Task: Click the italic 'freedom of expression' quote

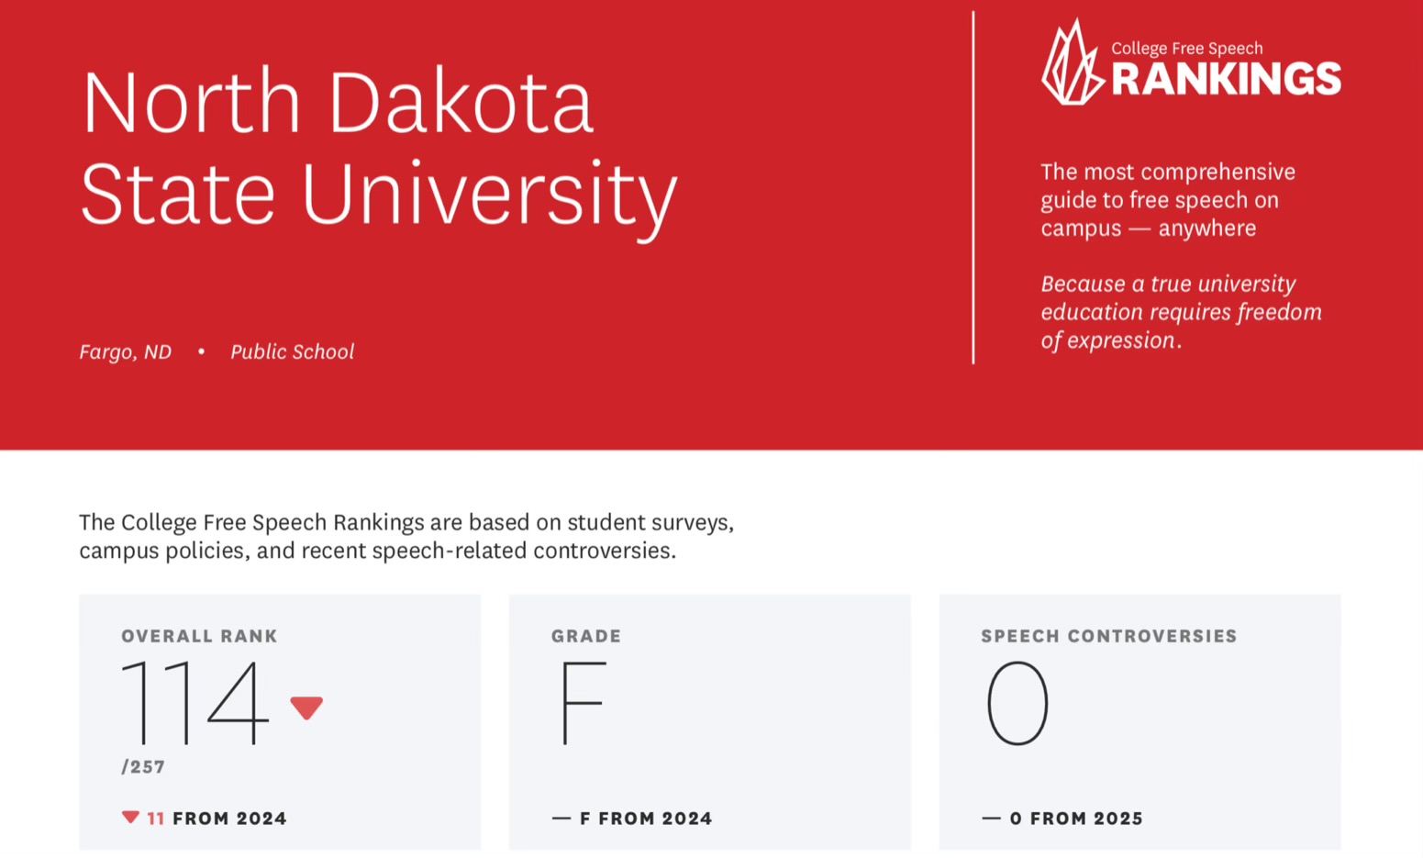Action: point(1181,312)
